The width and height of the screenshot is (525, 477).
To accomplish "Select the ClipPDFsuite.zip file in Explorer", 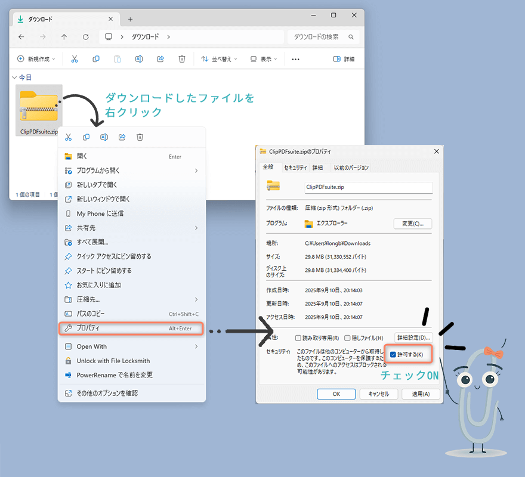I will pyautogui.click(x=39, y=110).
